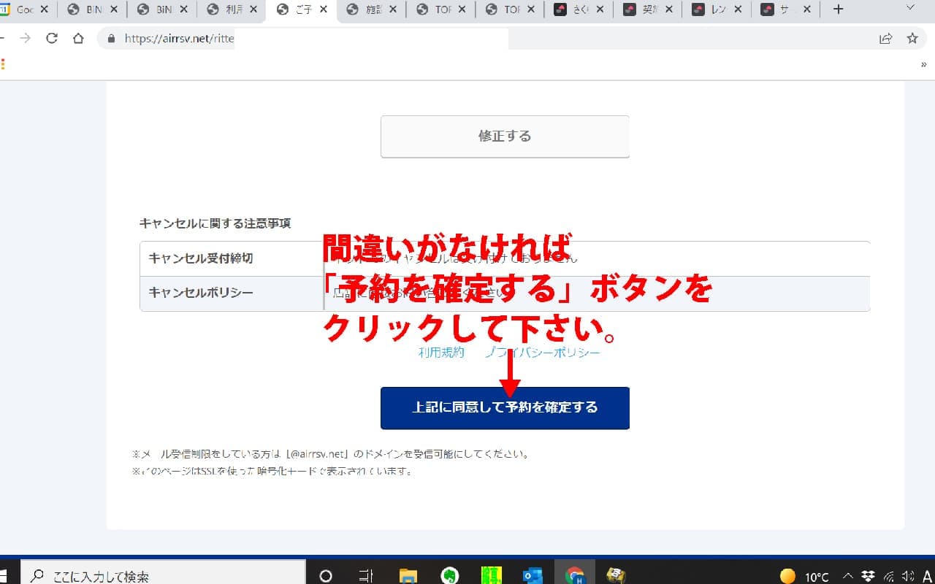
Task: Expand the bookmarks bar overflow chevron
Action: 924,64
